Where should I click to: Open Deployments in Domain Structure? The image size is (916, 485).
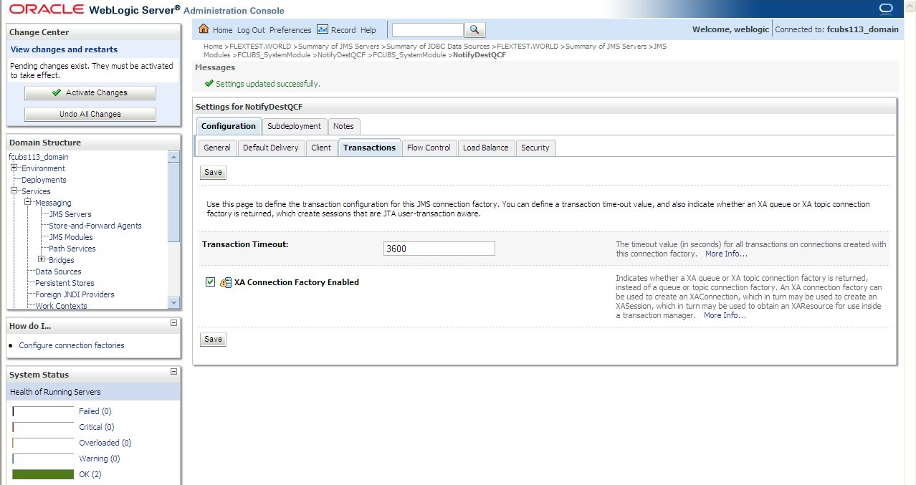click(44, 180)
